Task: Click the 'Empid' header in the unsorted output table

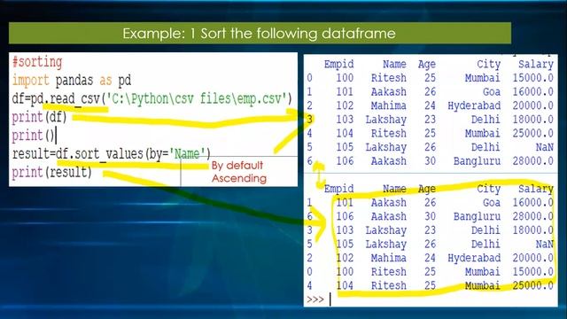Action: click(x=338, y=65)
